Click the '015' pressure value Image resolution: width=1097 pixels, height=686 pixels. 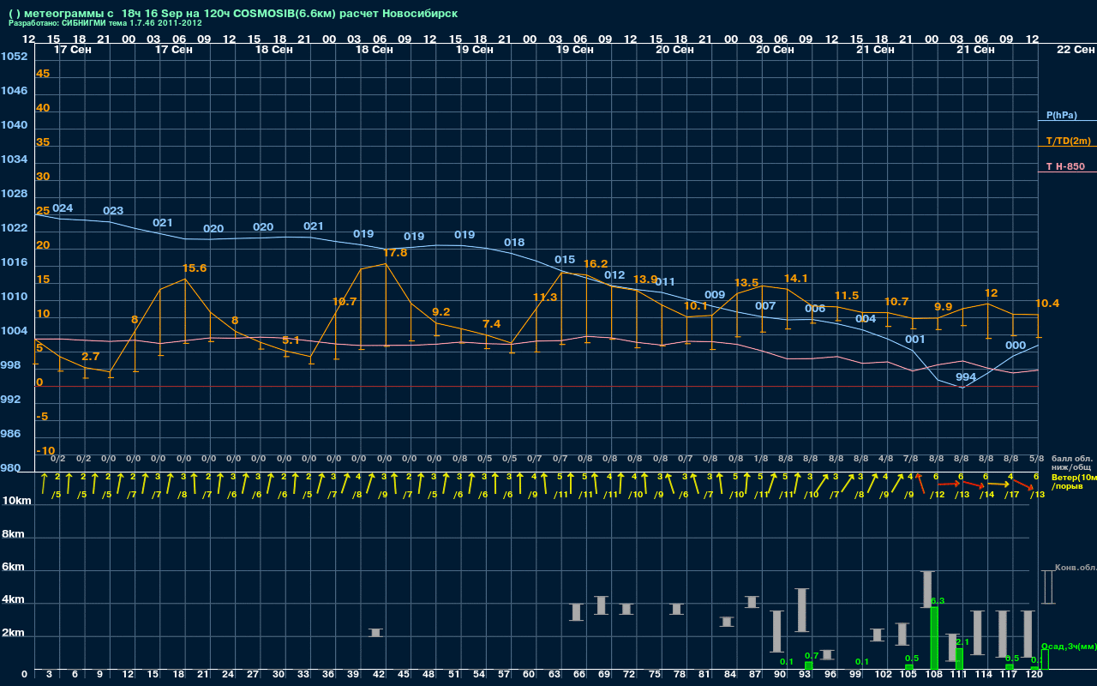click(x=565, y=260)
